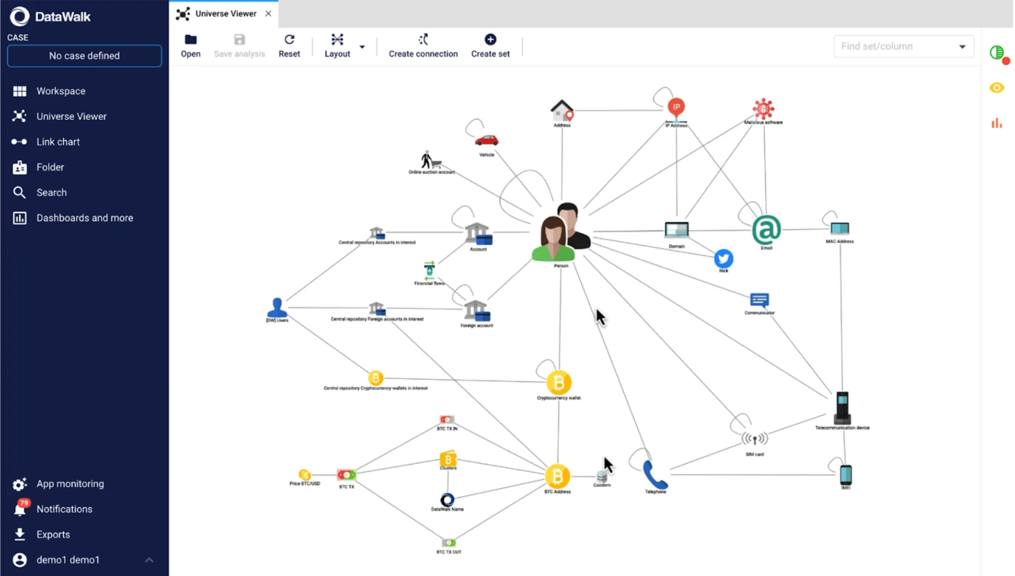Click the green circle panel icon

coord(997,53)
